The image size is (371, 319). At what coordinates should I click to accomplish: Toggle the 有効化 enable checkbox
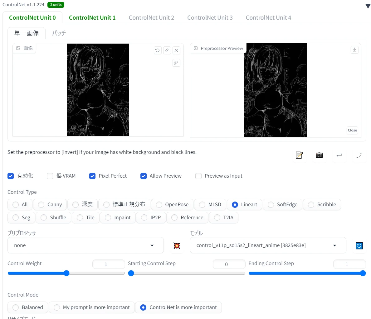pos(11,176)
